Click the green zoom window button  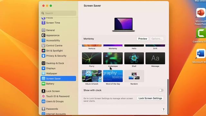coord(51,6)
